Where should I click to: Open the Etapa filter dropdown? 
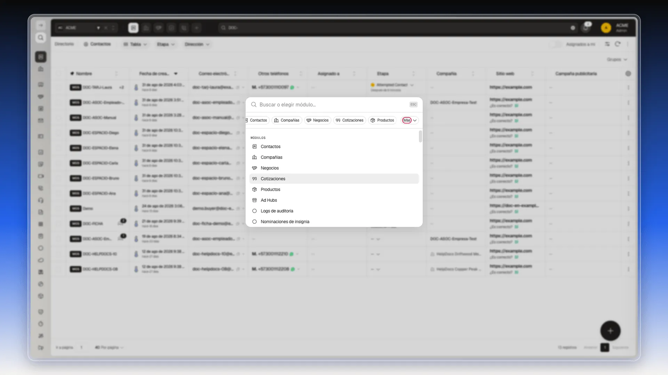coord(166,44)
